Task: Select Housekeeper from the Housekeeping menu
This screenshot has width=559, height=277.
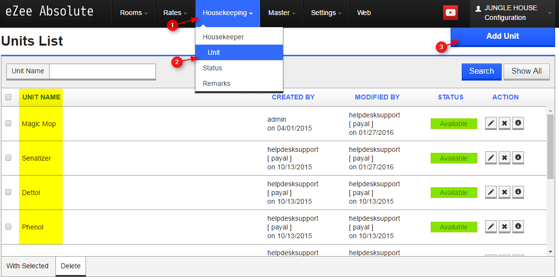Action: (239, 37)
